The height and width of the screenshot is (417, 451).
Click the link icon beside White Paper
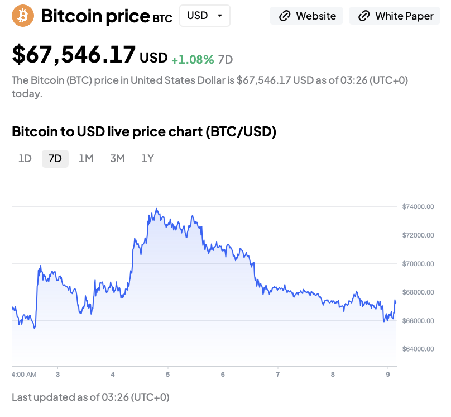pos(364,16)
